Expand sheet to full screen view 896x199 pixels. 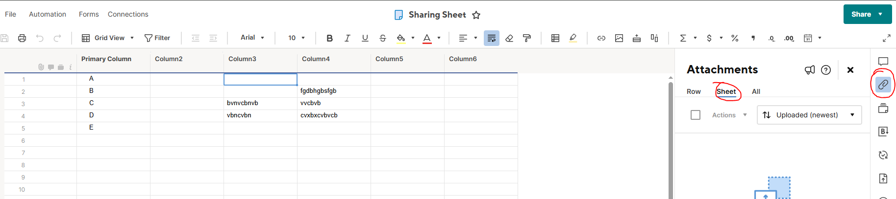click(x=887, y=38)
